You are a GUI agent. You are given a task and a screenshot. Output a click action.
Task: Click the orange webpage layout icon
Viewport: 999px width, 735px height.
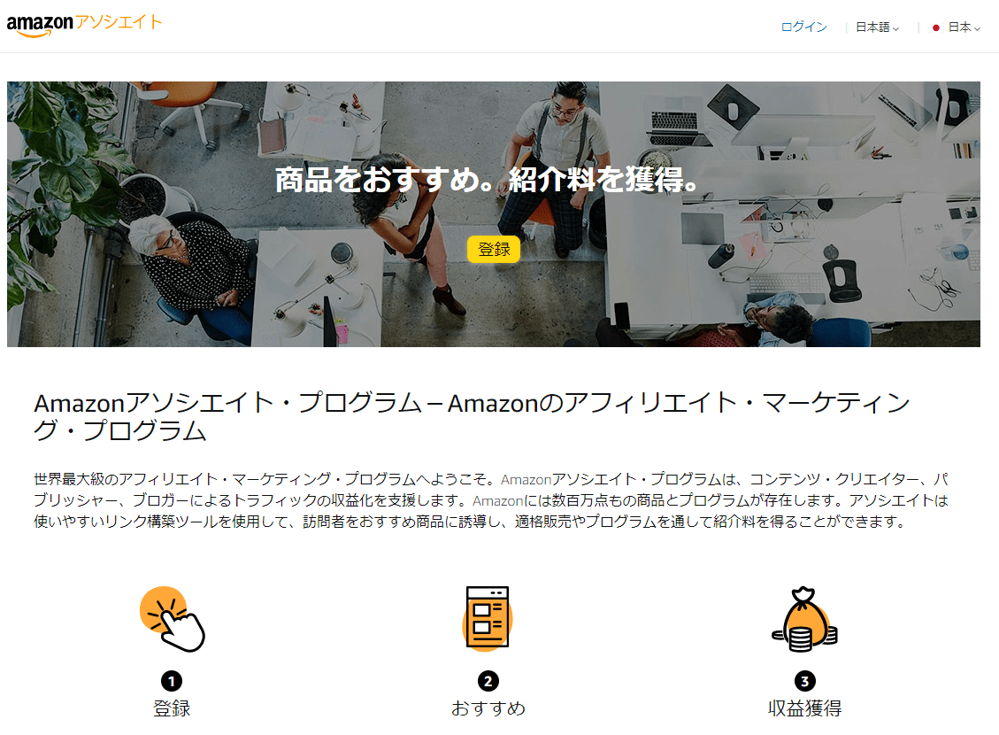point(488,618)
